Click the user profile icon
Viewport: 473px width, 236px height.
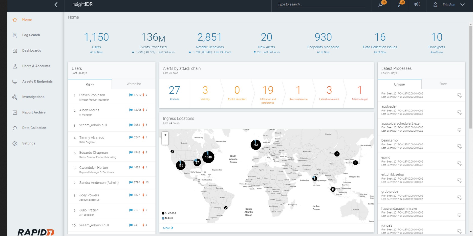tap(435, 5)
